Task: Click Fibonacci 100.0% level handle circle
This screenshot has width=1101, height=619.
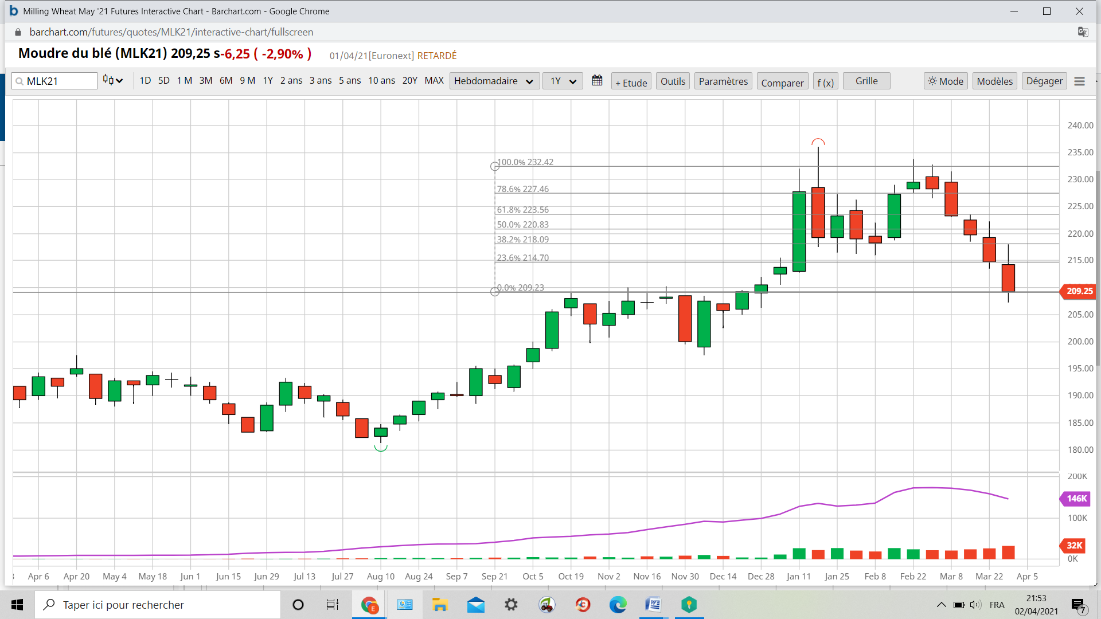Action: (495, 166)
